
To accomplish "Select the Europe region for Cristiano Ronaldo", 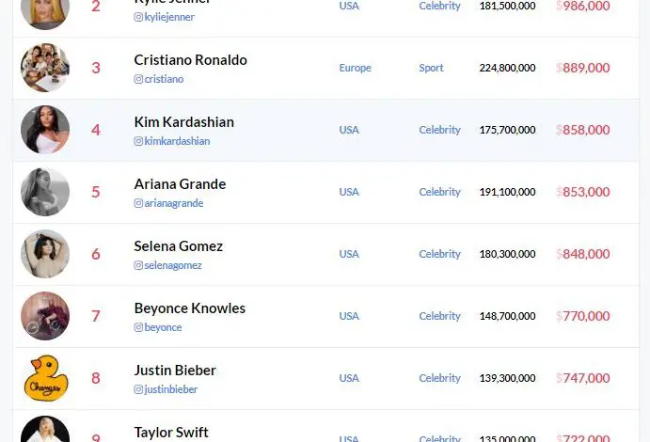I will pos(355,68).
